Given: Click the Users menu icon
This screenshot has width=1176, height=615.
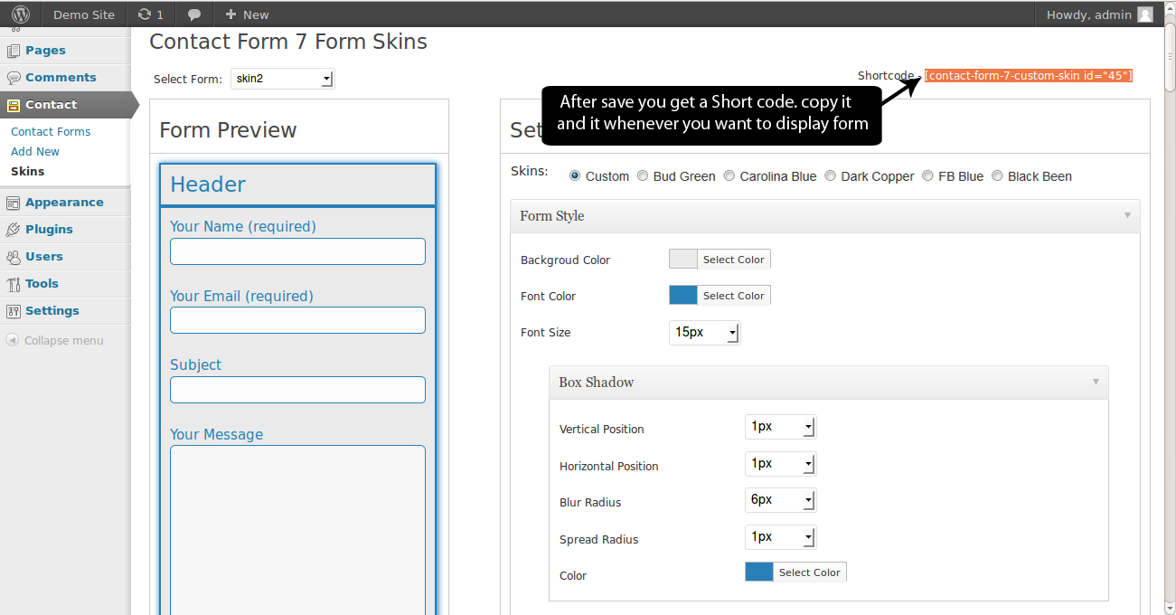Looking at the screenshot, I should [x=14, y=257].
